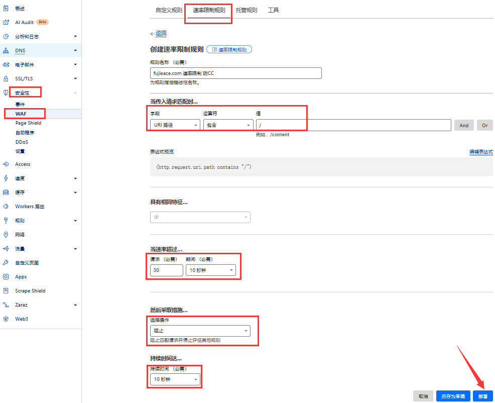Expand the Zaraz menu arrow
The height and width of the screenshot is (403, 495).
pos(75,305)
